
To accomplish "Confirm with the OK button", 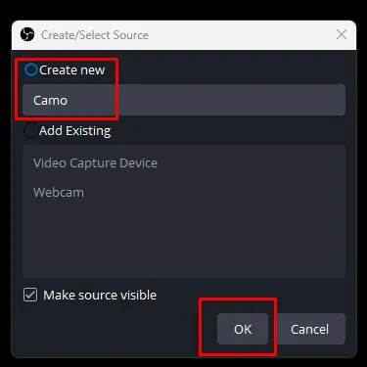I will coord(243,329).
